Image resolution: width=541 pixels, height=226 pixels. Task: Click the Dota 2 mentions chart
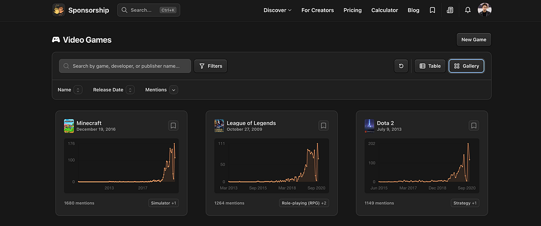pos(422,166)
